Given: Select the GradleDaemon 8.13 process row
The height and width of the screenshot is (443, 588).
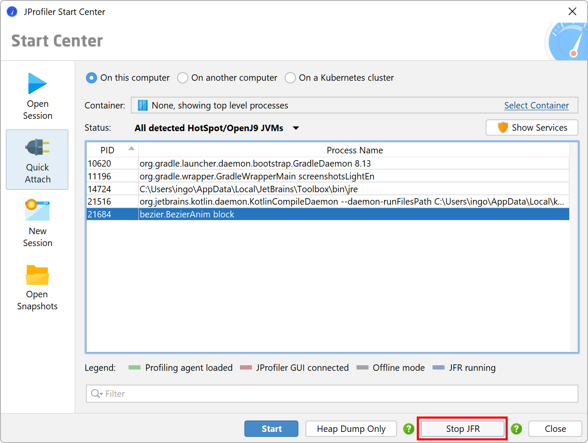Looking at the screenshot, I should (328, 164).
